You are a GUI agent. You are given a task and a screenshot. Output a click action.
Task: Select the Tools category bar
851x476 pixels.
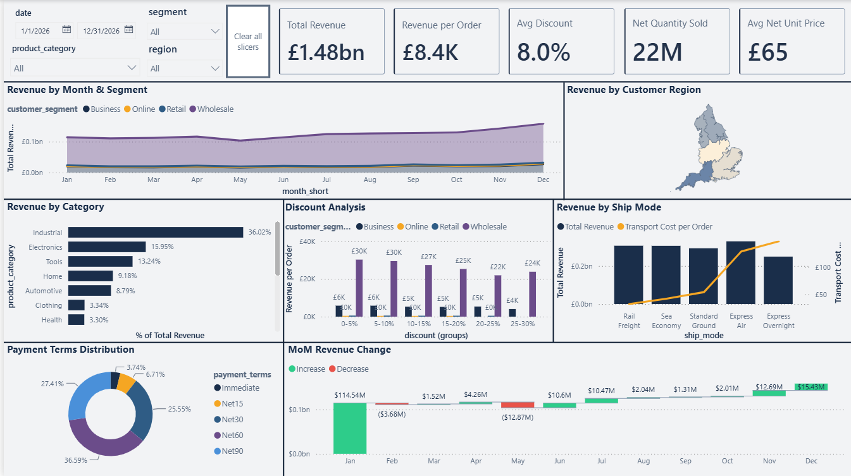(101, 262)
